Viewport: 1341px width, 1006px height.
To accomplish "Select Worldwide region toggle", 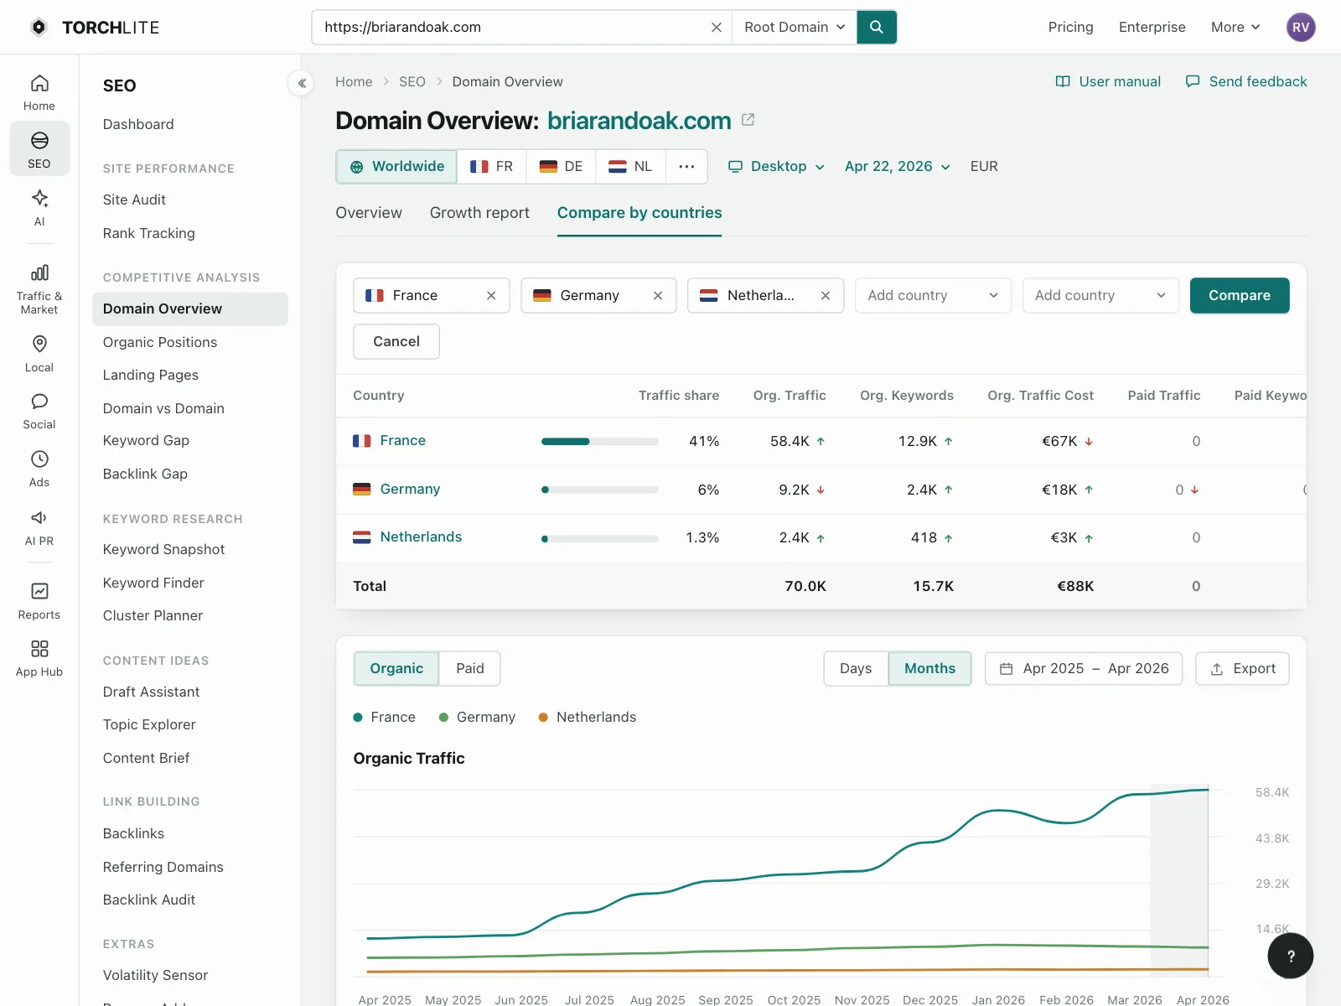I will click(x=396, y=166).
